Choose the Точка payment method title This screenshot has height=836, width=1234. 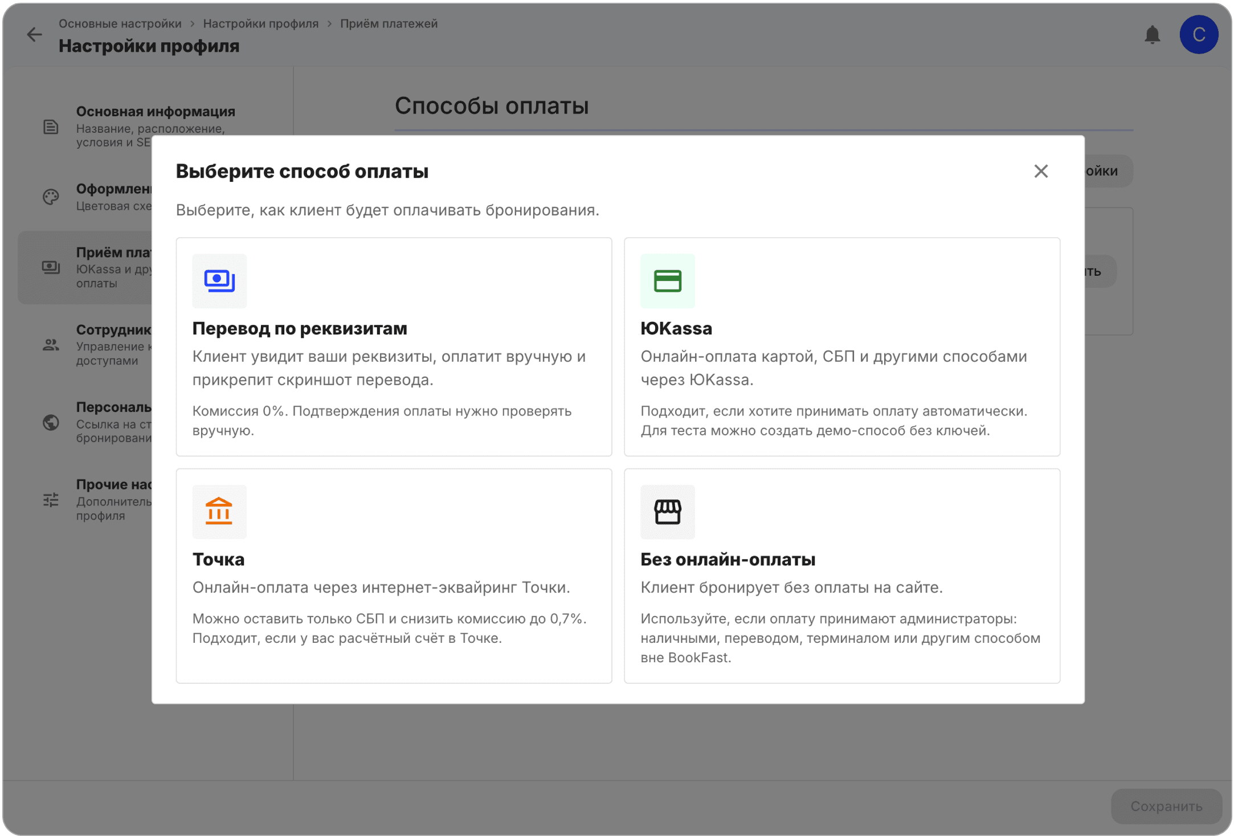218,559
